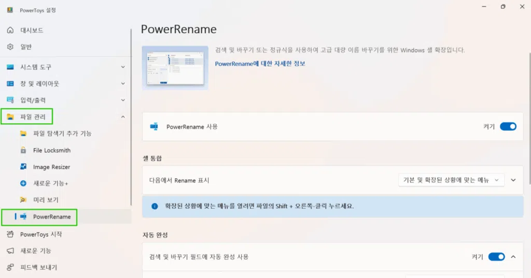Click the PowerToys app logo icon
Screen dimensions: 531x278
click(x=10, y=10)
